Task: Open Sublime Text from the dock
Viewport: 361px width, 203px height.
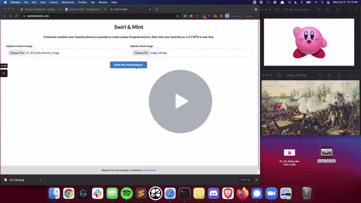Action: point(141,193)
